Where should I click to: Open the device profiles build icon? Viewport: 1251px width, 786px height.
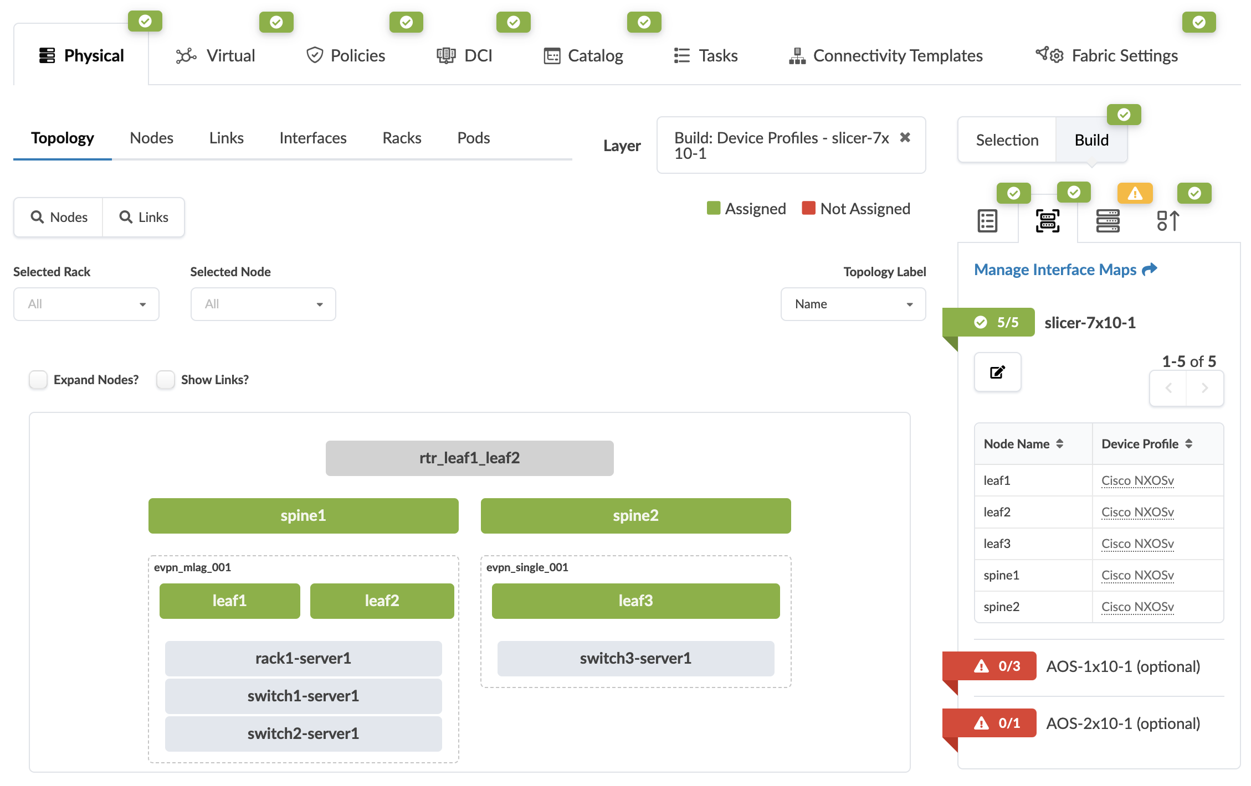[x=1047, y=221]
